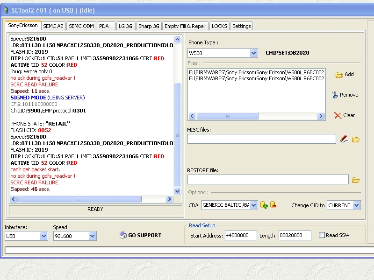Click the RESTORE file input field
The width and height of the screenshot is (374, 280).
coord(268,179)
